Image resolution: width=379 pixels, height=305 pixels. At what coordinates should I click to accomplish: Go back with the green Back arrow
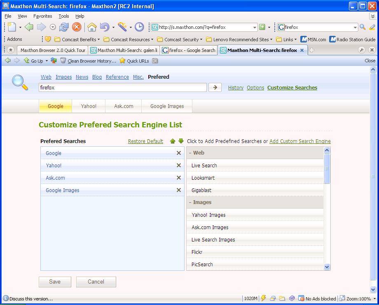(x=29, y=27)
